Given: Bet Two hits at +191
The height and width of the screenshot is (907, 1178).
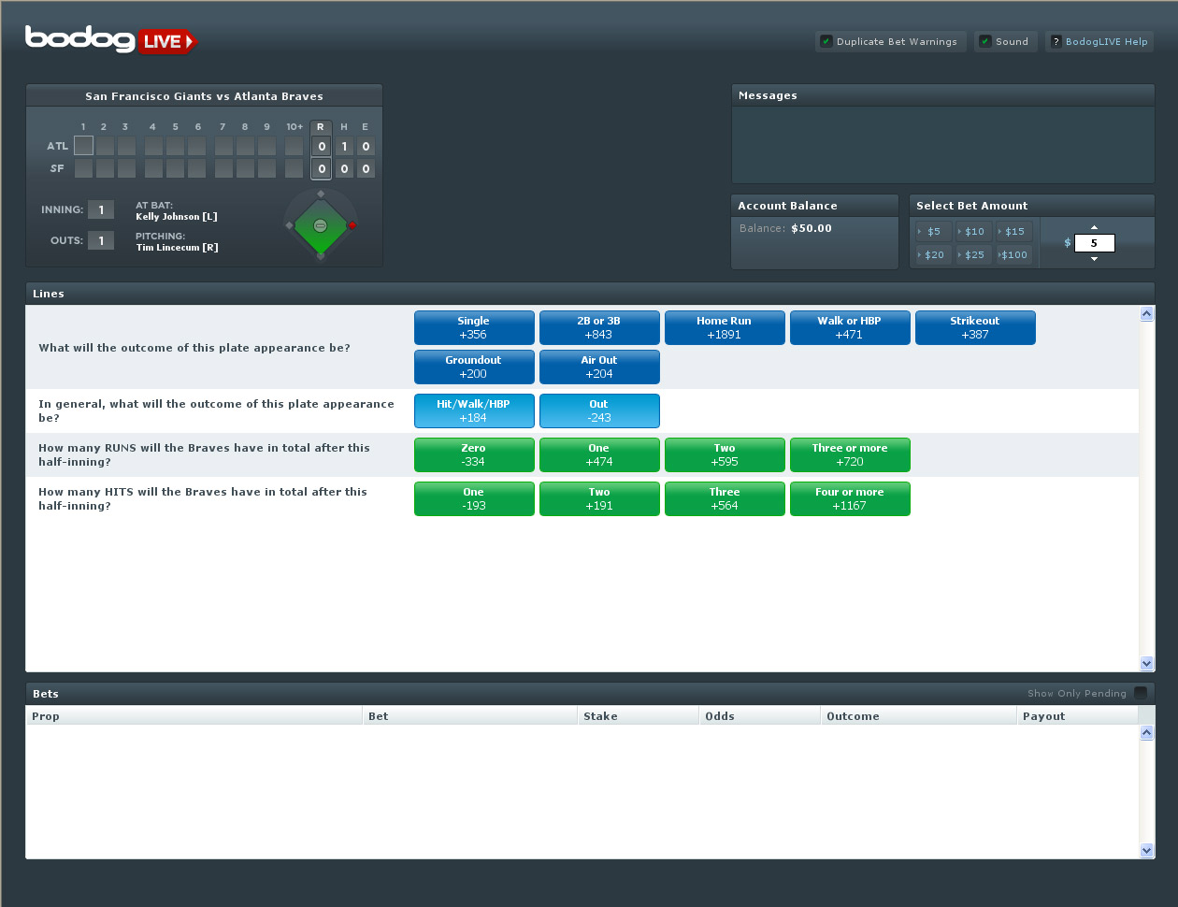Looking at the screenshot, I should coord(599,498).
